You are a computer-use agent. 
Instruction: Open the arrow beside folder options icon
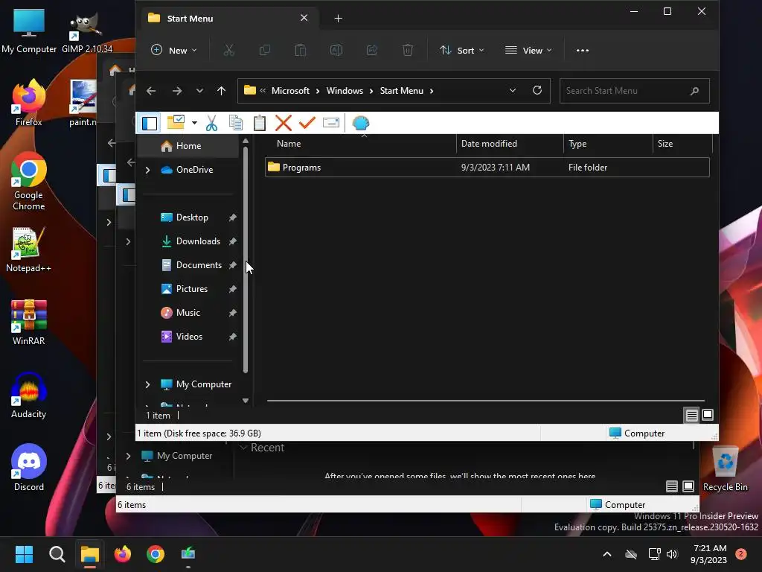pos(194,123)
